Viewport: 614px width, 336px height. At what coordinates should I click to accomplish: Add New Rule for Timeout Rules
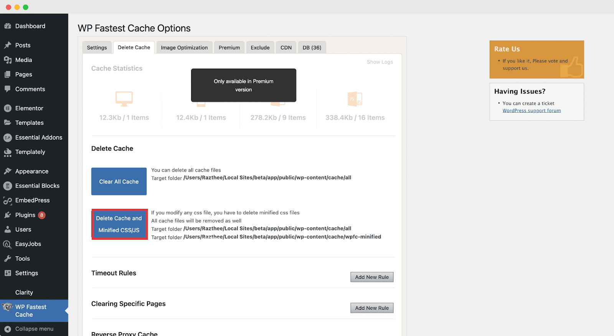pos(372,277)
